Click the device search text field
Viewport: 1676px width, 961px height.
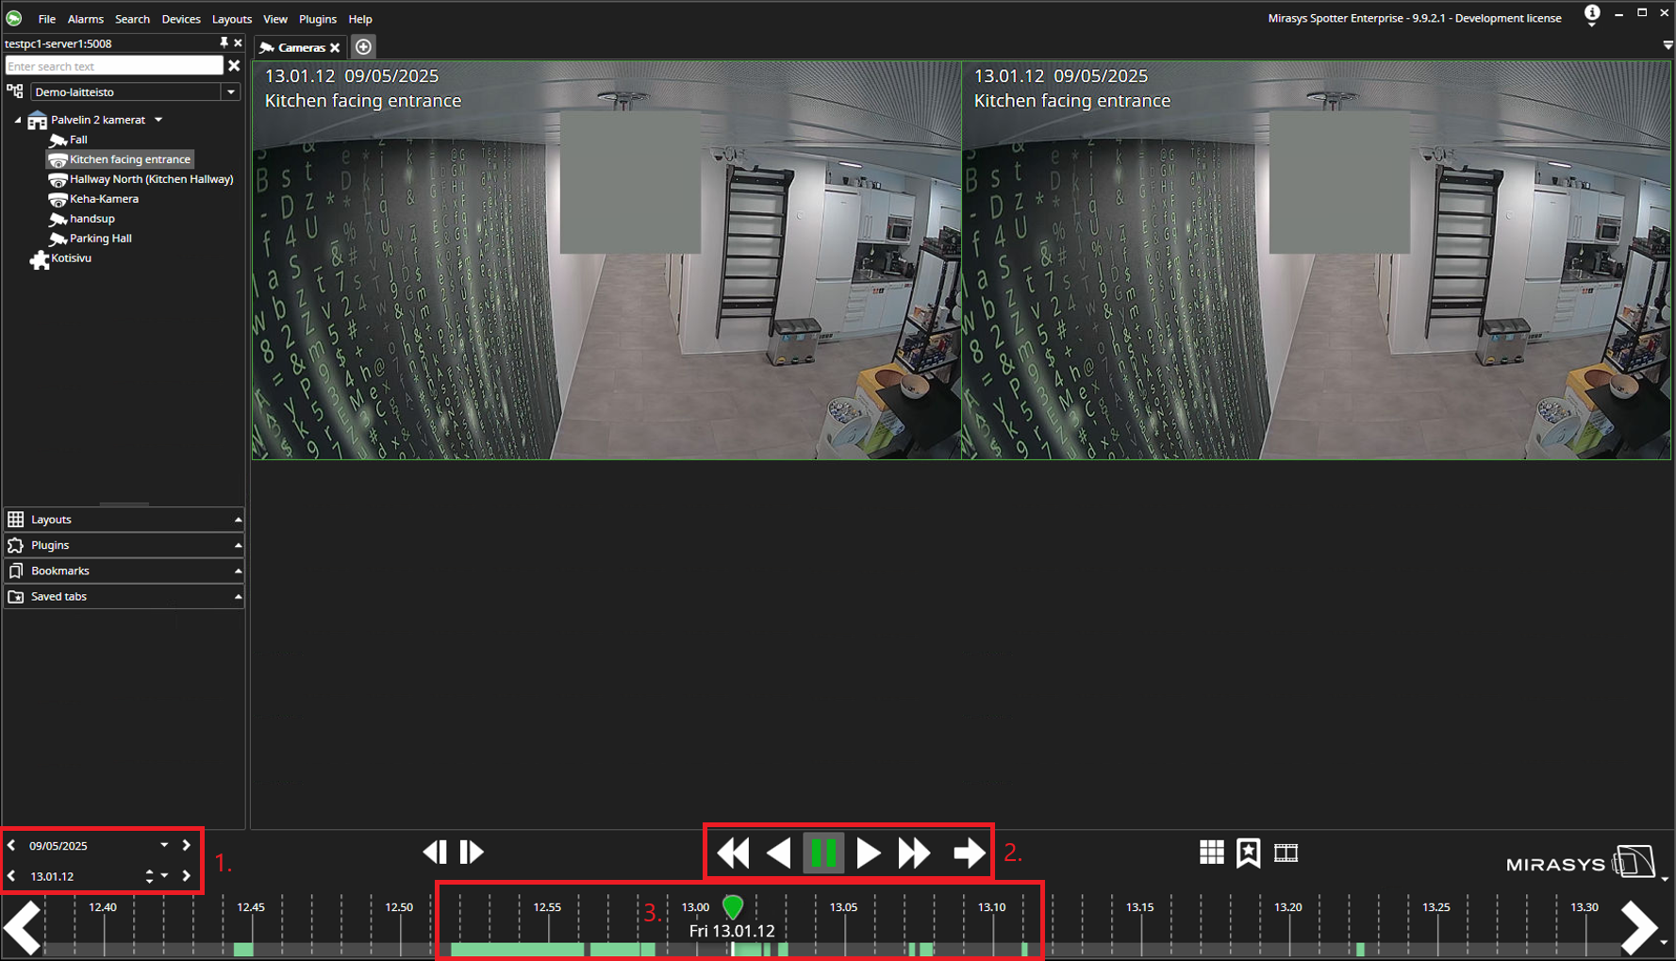click(x=113, y=66)
